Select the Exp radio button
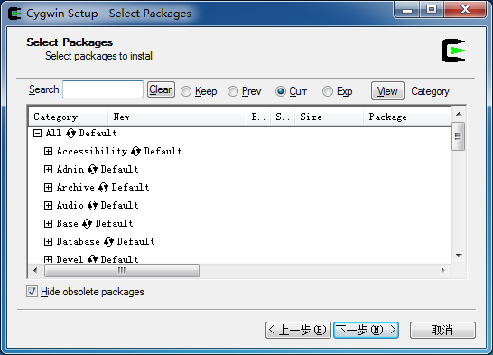 point(328,91)
